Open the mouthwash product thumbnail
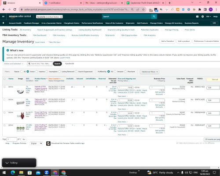 pos(20,128)
